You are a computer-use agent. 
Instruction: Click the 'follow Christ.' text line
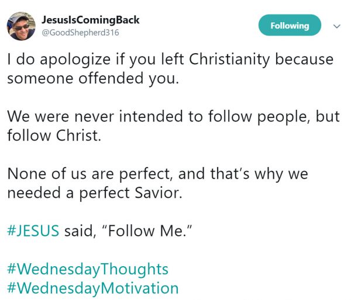pos(54,135)
